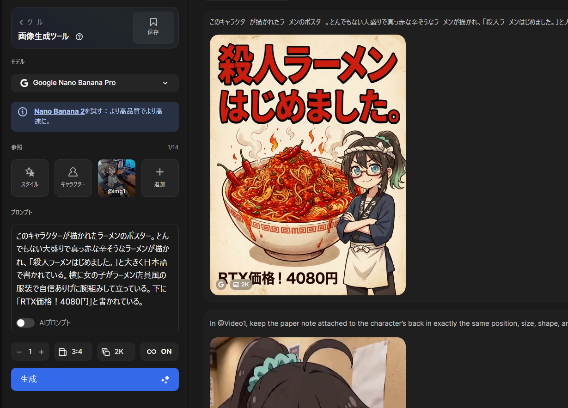Open the help icon beside 画像生成ツール
This screenshot has width=568, height=408.
(79, 37)
